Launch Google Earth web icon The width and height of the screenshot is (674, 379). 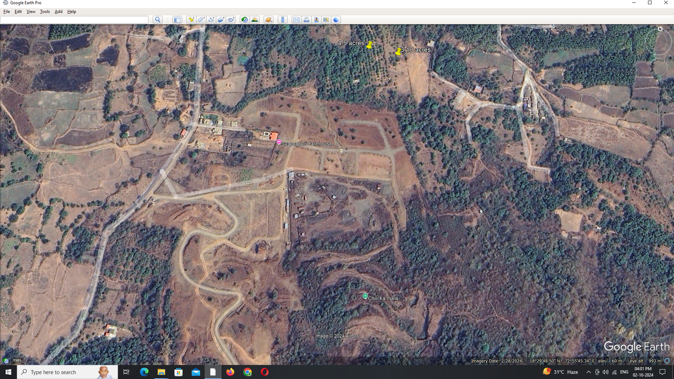[336, 20]
